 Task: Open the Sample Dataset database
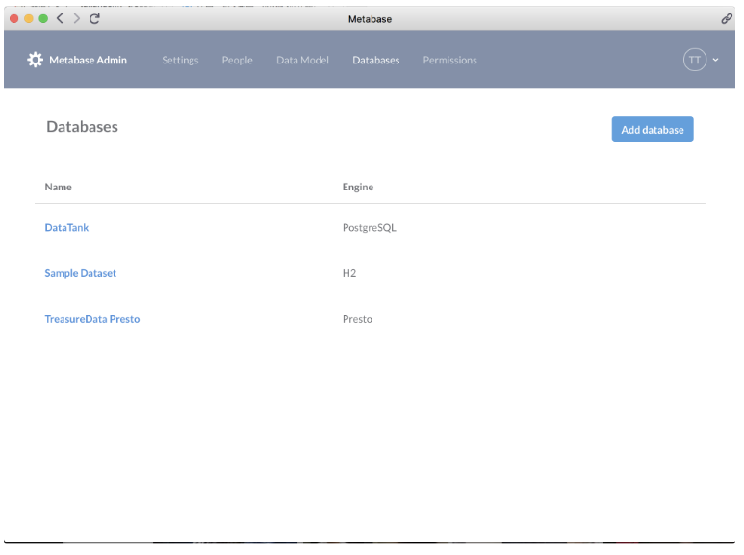point(80,273)
